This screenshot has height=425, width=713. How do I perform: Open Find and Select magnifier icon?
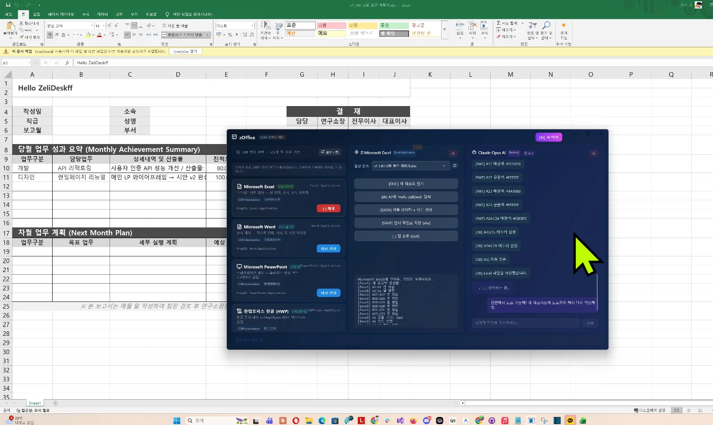[x=546, y=26]
